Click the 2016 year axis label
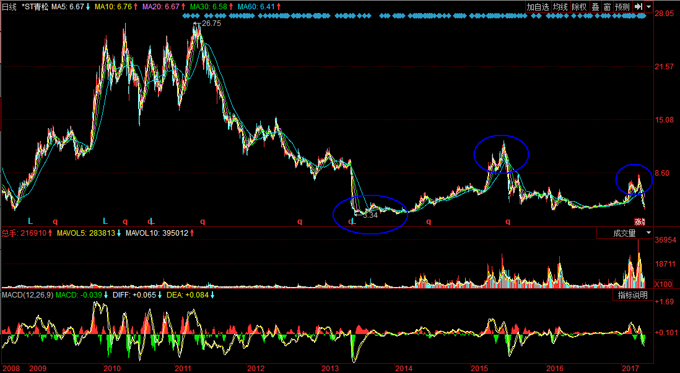680x373 pixels. pyautogui.click(x=555, y=368)
